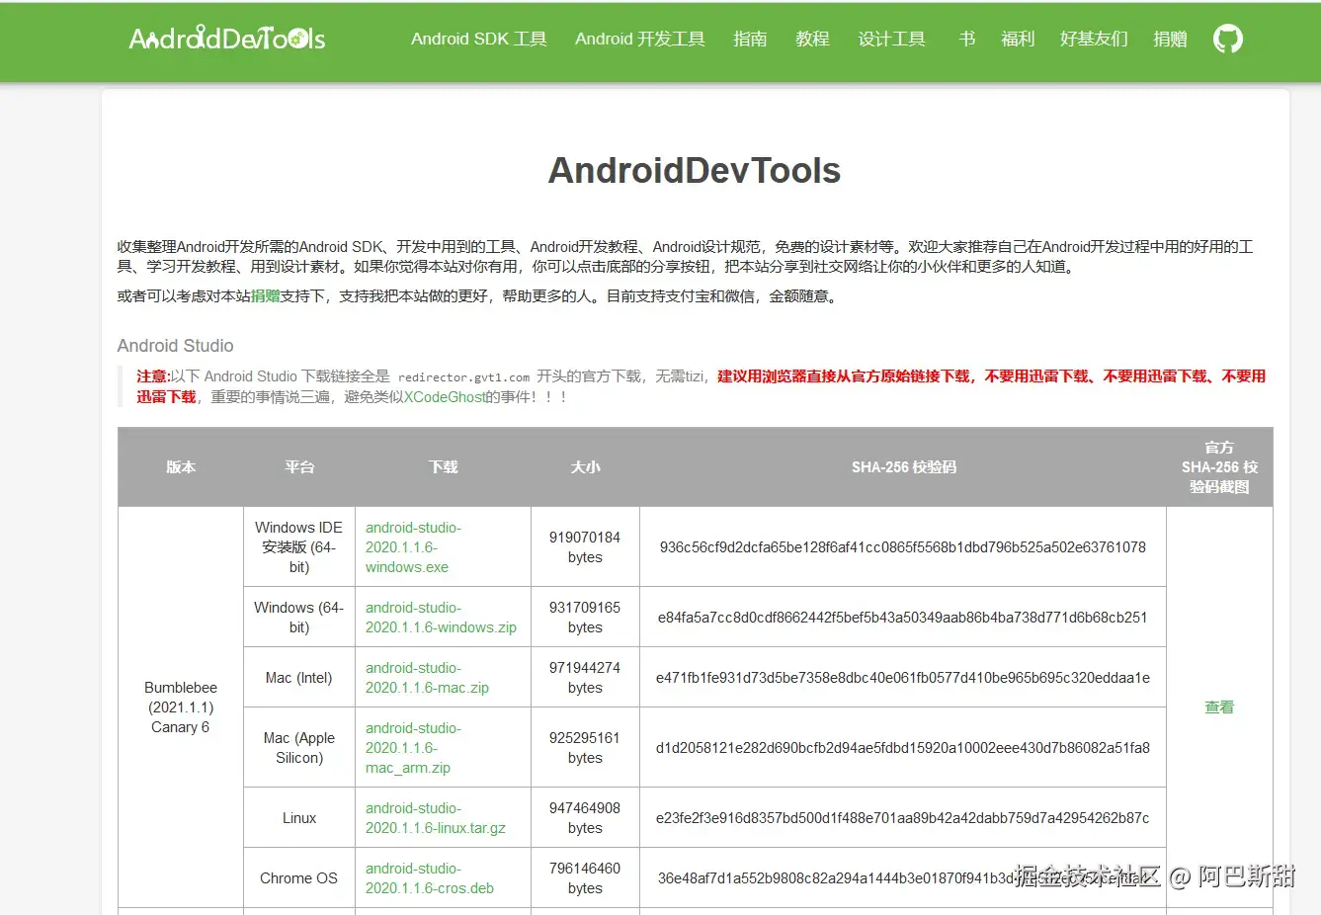Select size 919070184 bytes
1321x915 pixels.
(585, 547)
